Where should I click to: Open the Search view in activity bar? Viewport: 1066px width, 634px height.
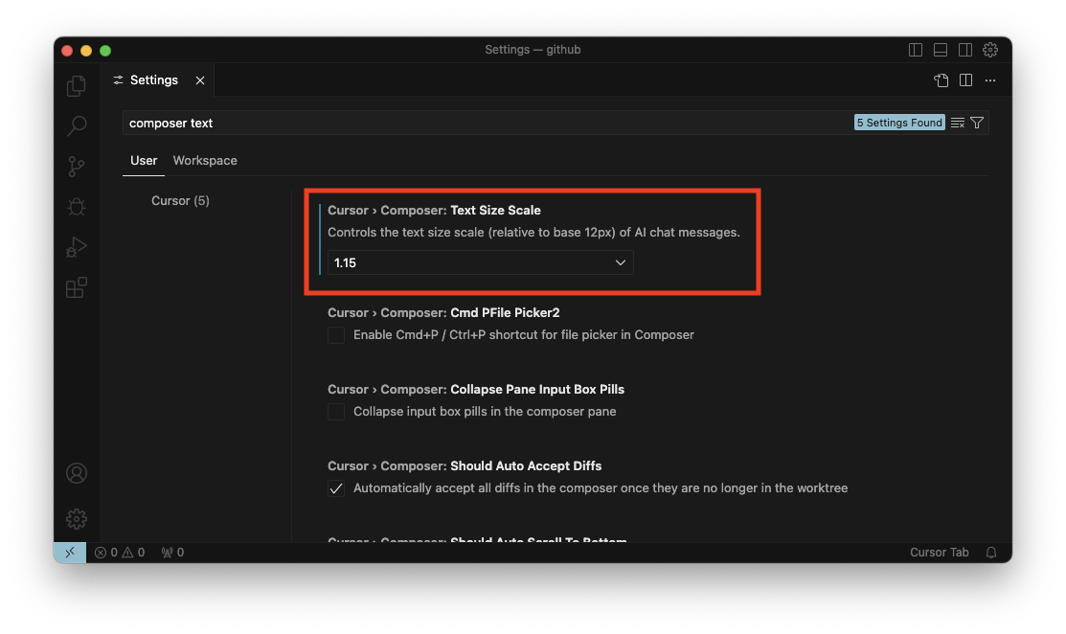(77, 126)
